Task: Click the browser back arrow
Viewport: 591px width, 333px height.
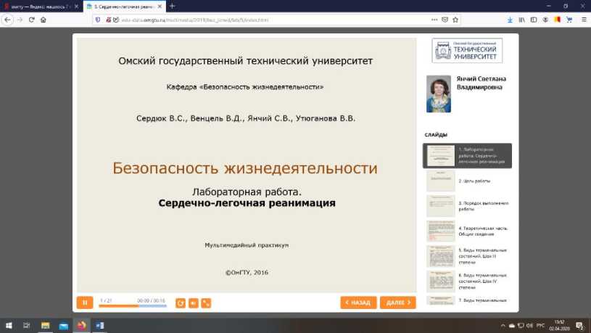Action: pos(8,20)
